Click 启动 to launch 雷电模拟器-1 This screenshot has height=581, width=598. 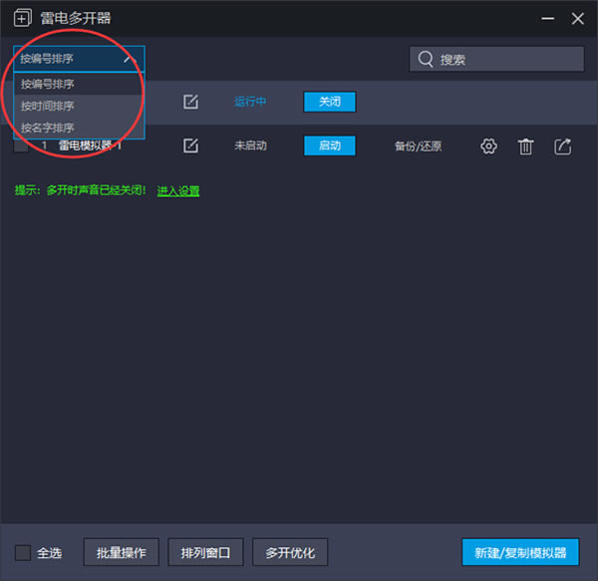tap(330, 145)
